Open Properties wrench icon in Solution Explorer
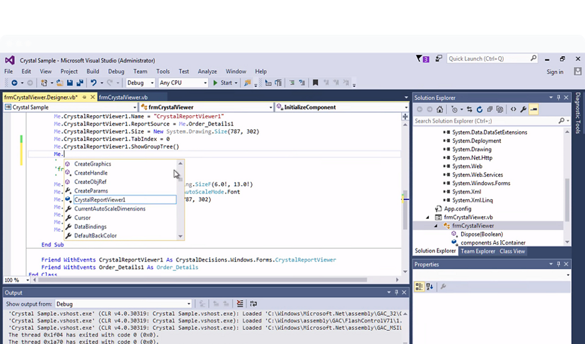Image resolution: width=585 pixels, height=344 pixels. click(x=523, y=109)
